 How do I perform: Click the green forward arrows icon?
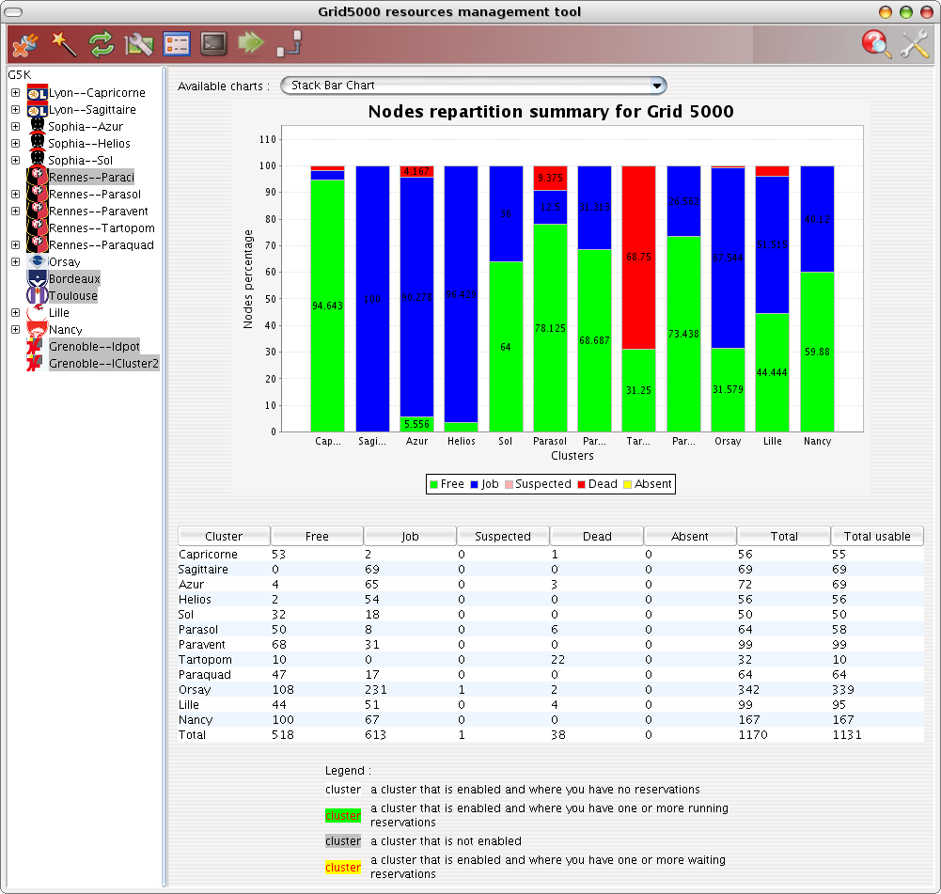point(251,42)
